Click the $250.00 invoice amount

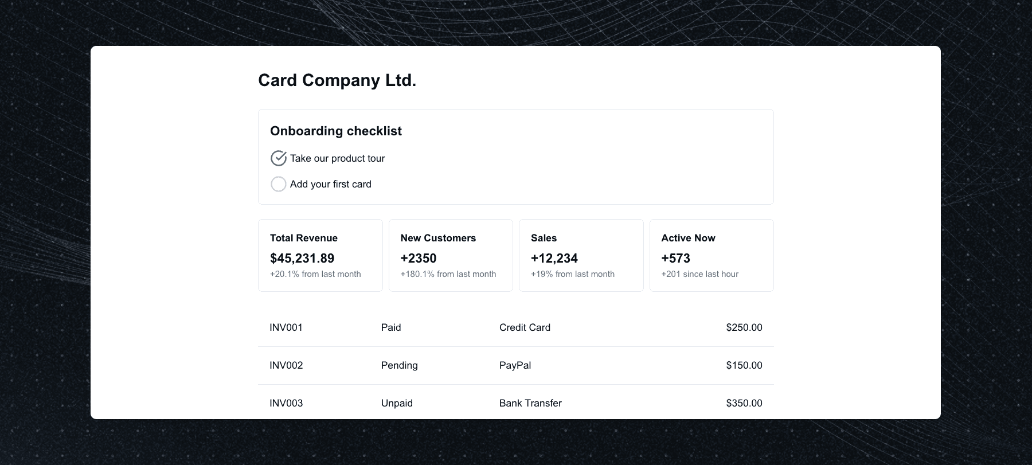click(744, 327)
